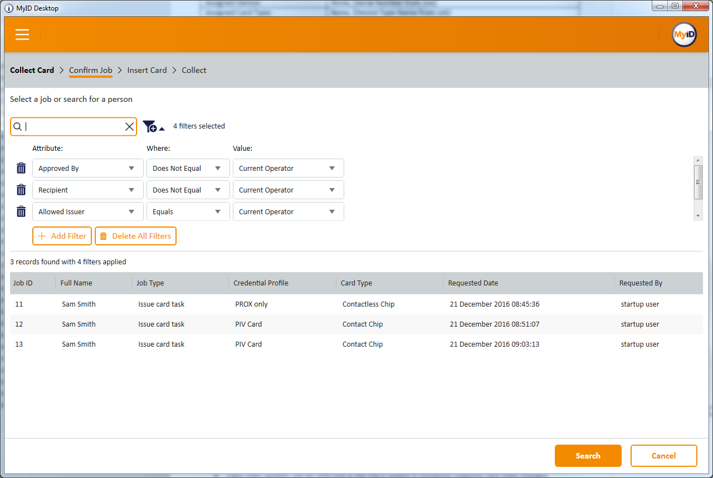Expand the Equals operator dropdown
The height and width of the screenshot is (478, 713).
(188, 211)
